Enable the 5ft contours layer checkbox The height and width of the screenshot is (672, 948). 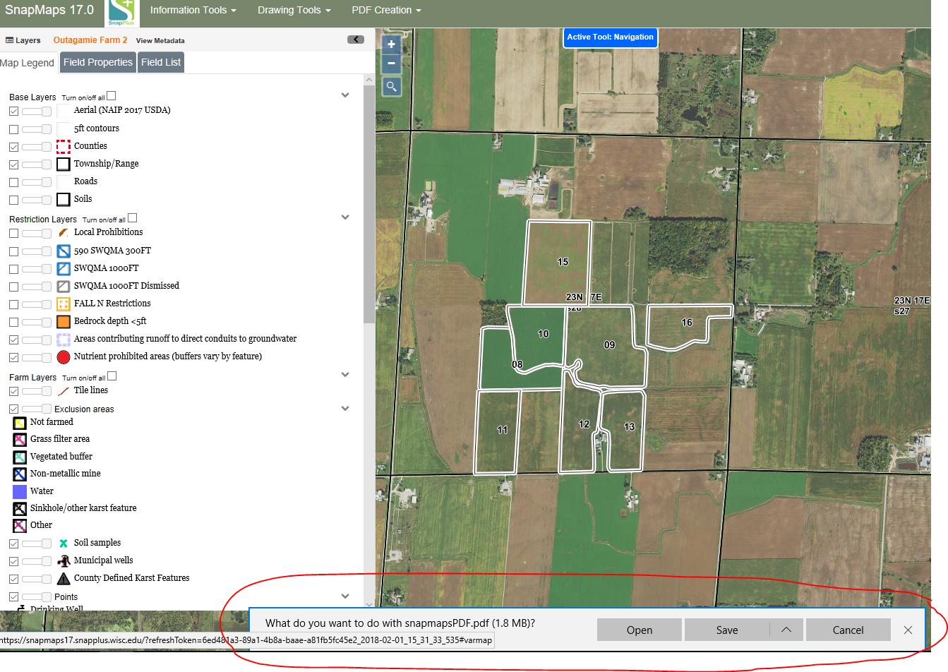pos(13,130)
